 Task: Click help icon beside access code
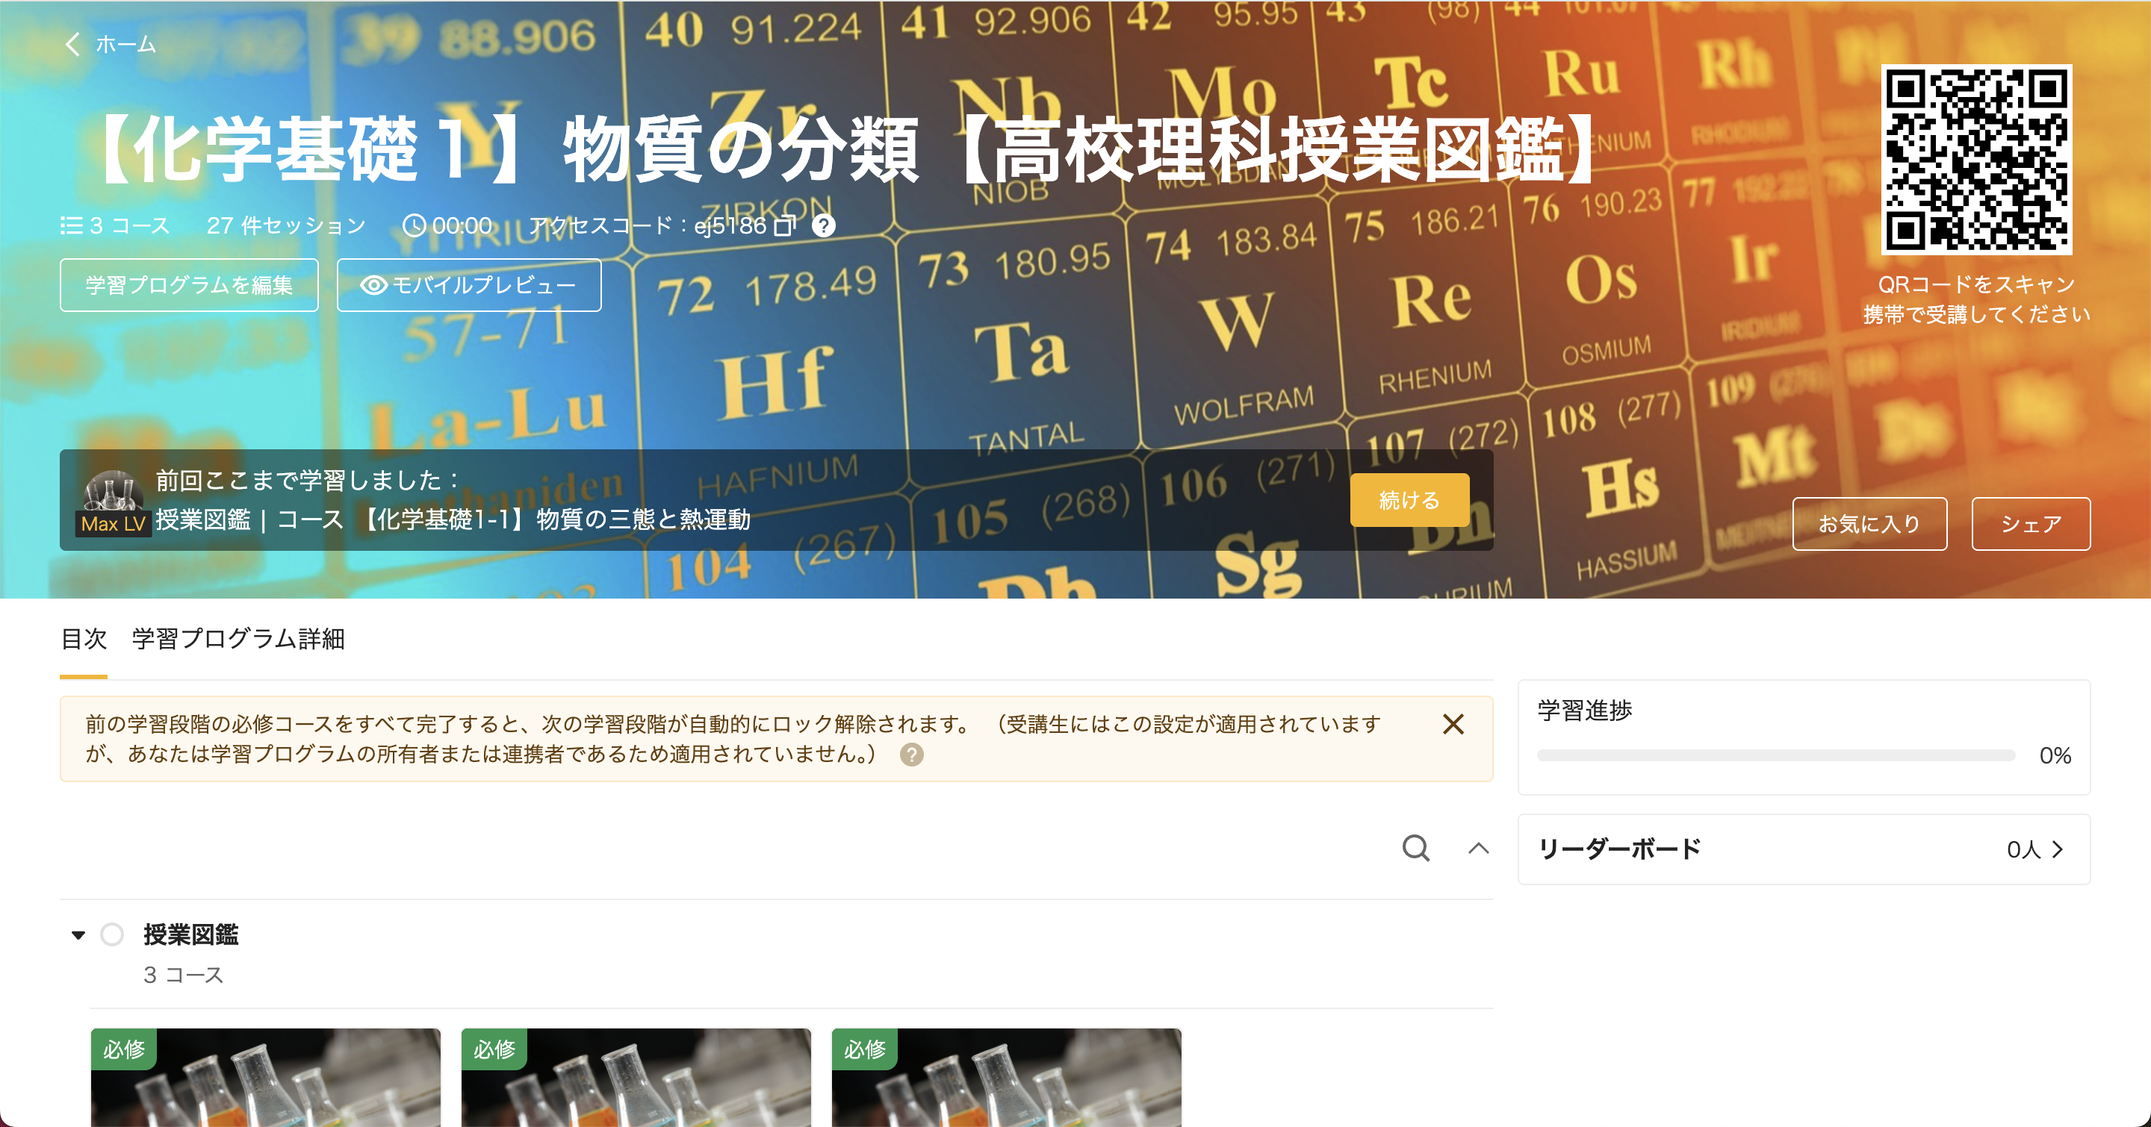tap(823, 226)
